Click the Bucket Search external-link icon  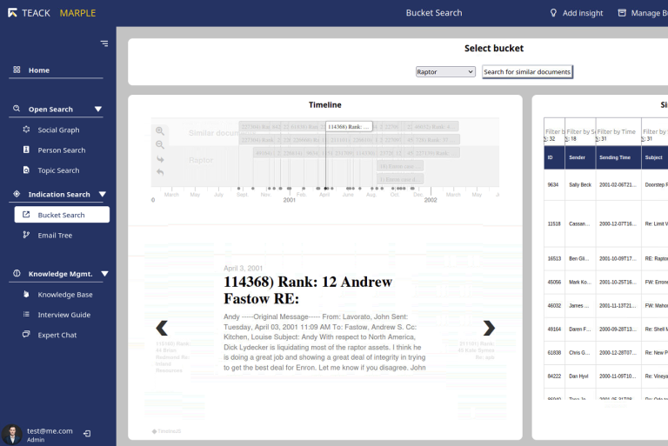tap(26, 214)
